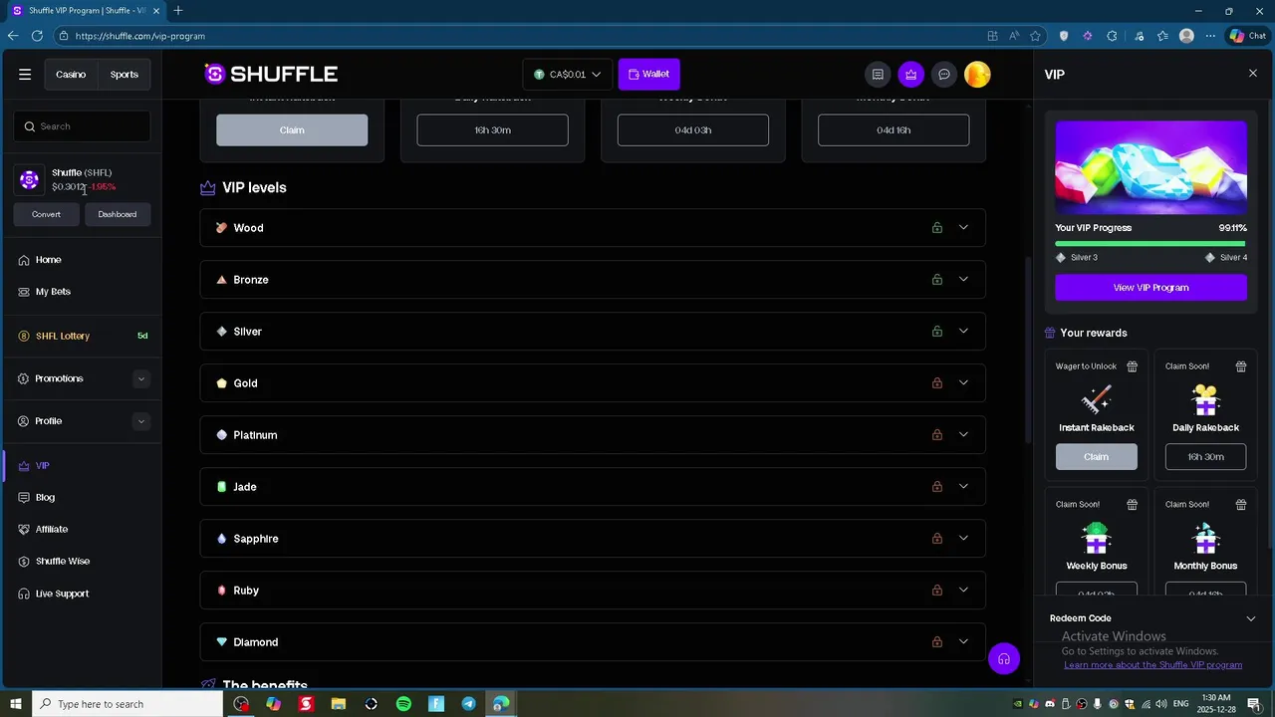
Task: Click the Ruby level locked padlock icon
Action: click(937, 591)
